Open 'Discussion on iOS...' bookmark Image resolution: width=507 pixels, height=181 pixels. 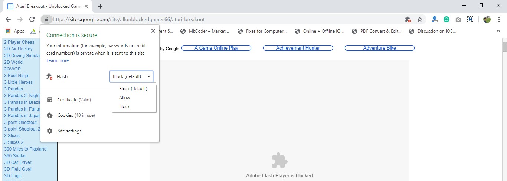click(432, 31)
